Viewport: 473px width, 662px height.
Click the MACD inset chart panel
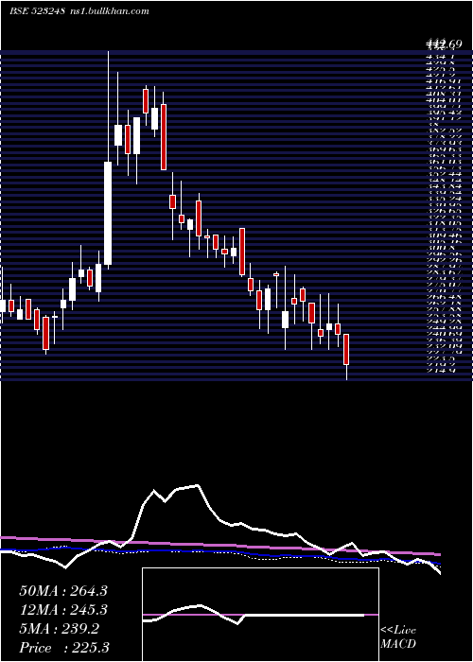coord(260,615)
